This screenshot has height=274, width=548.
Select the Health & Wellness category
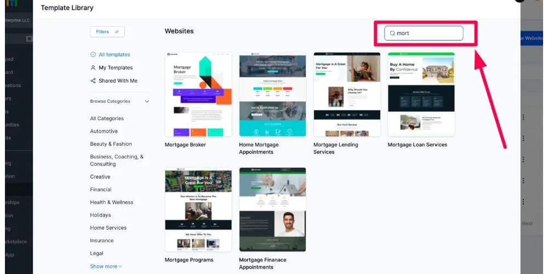tap(111, 202)
